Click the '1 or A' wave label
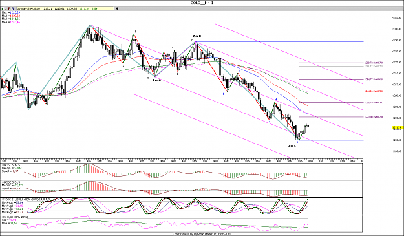Image resolution: width=404 pixels, height=236 pixels. tap(156, 80)
